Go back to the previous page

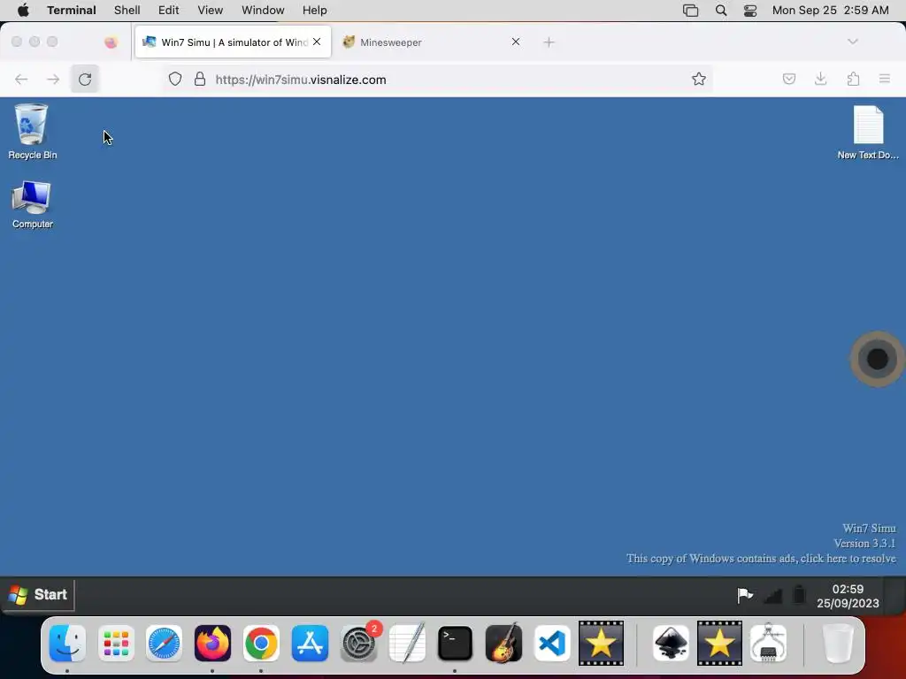[21, 79]
